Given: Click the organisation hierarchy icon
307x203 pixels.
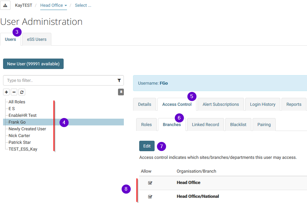Looking at the screenshot, I should point(5,6).
